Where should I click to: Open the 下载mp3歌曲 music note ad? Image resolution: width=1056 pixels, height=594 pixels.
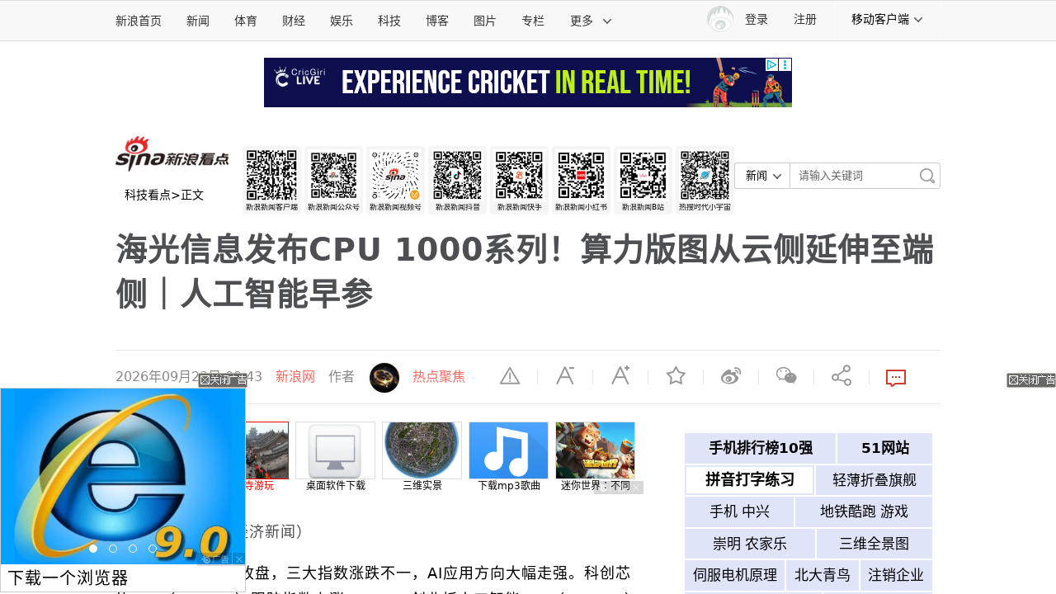coord(508,450)
